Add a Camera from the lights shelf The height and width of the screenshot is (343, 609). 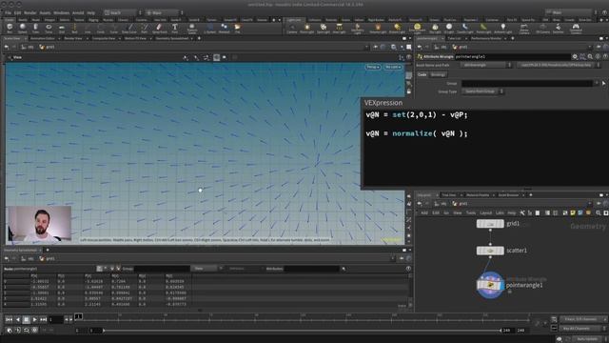click(292, 28)
